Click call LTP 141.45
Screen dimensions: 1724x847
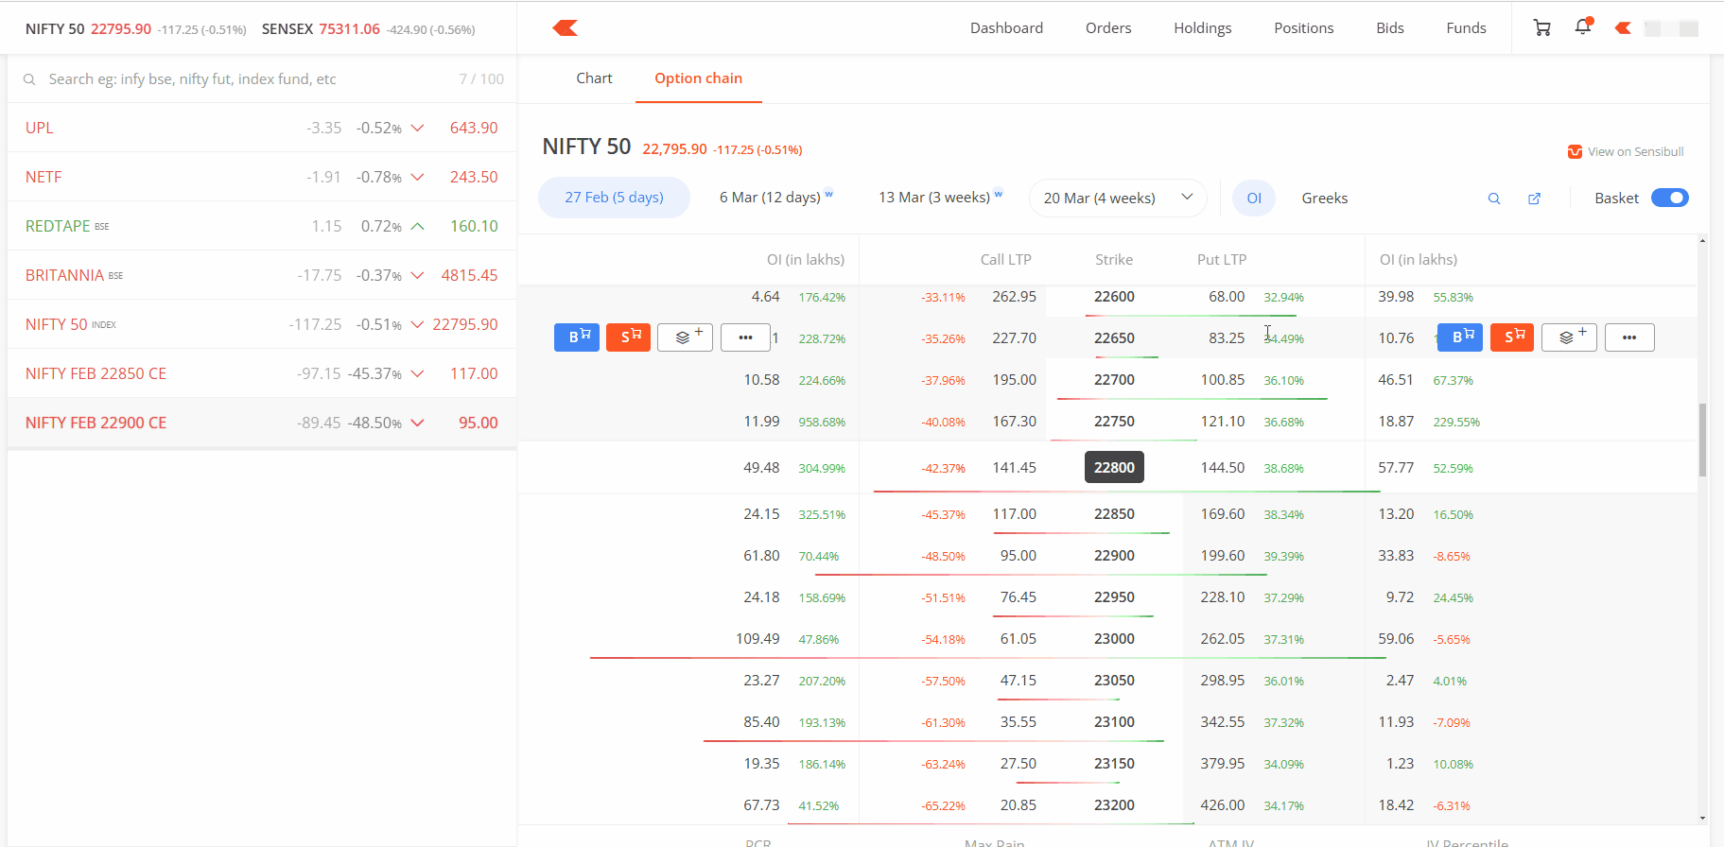1014,468
